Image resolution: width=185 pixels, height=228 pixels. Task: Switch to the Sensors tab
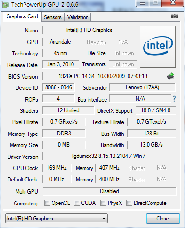(53, 17)
